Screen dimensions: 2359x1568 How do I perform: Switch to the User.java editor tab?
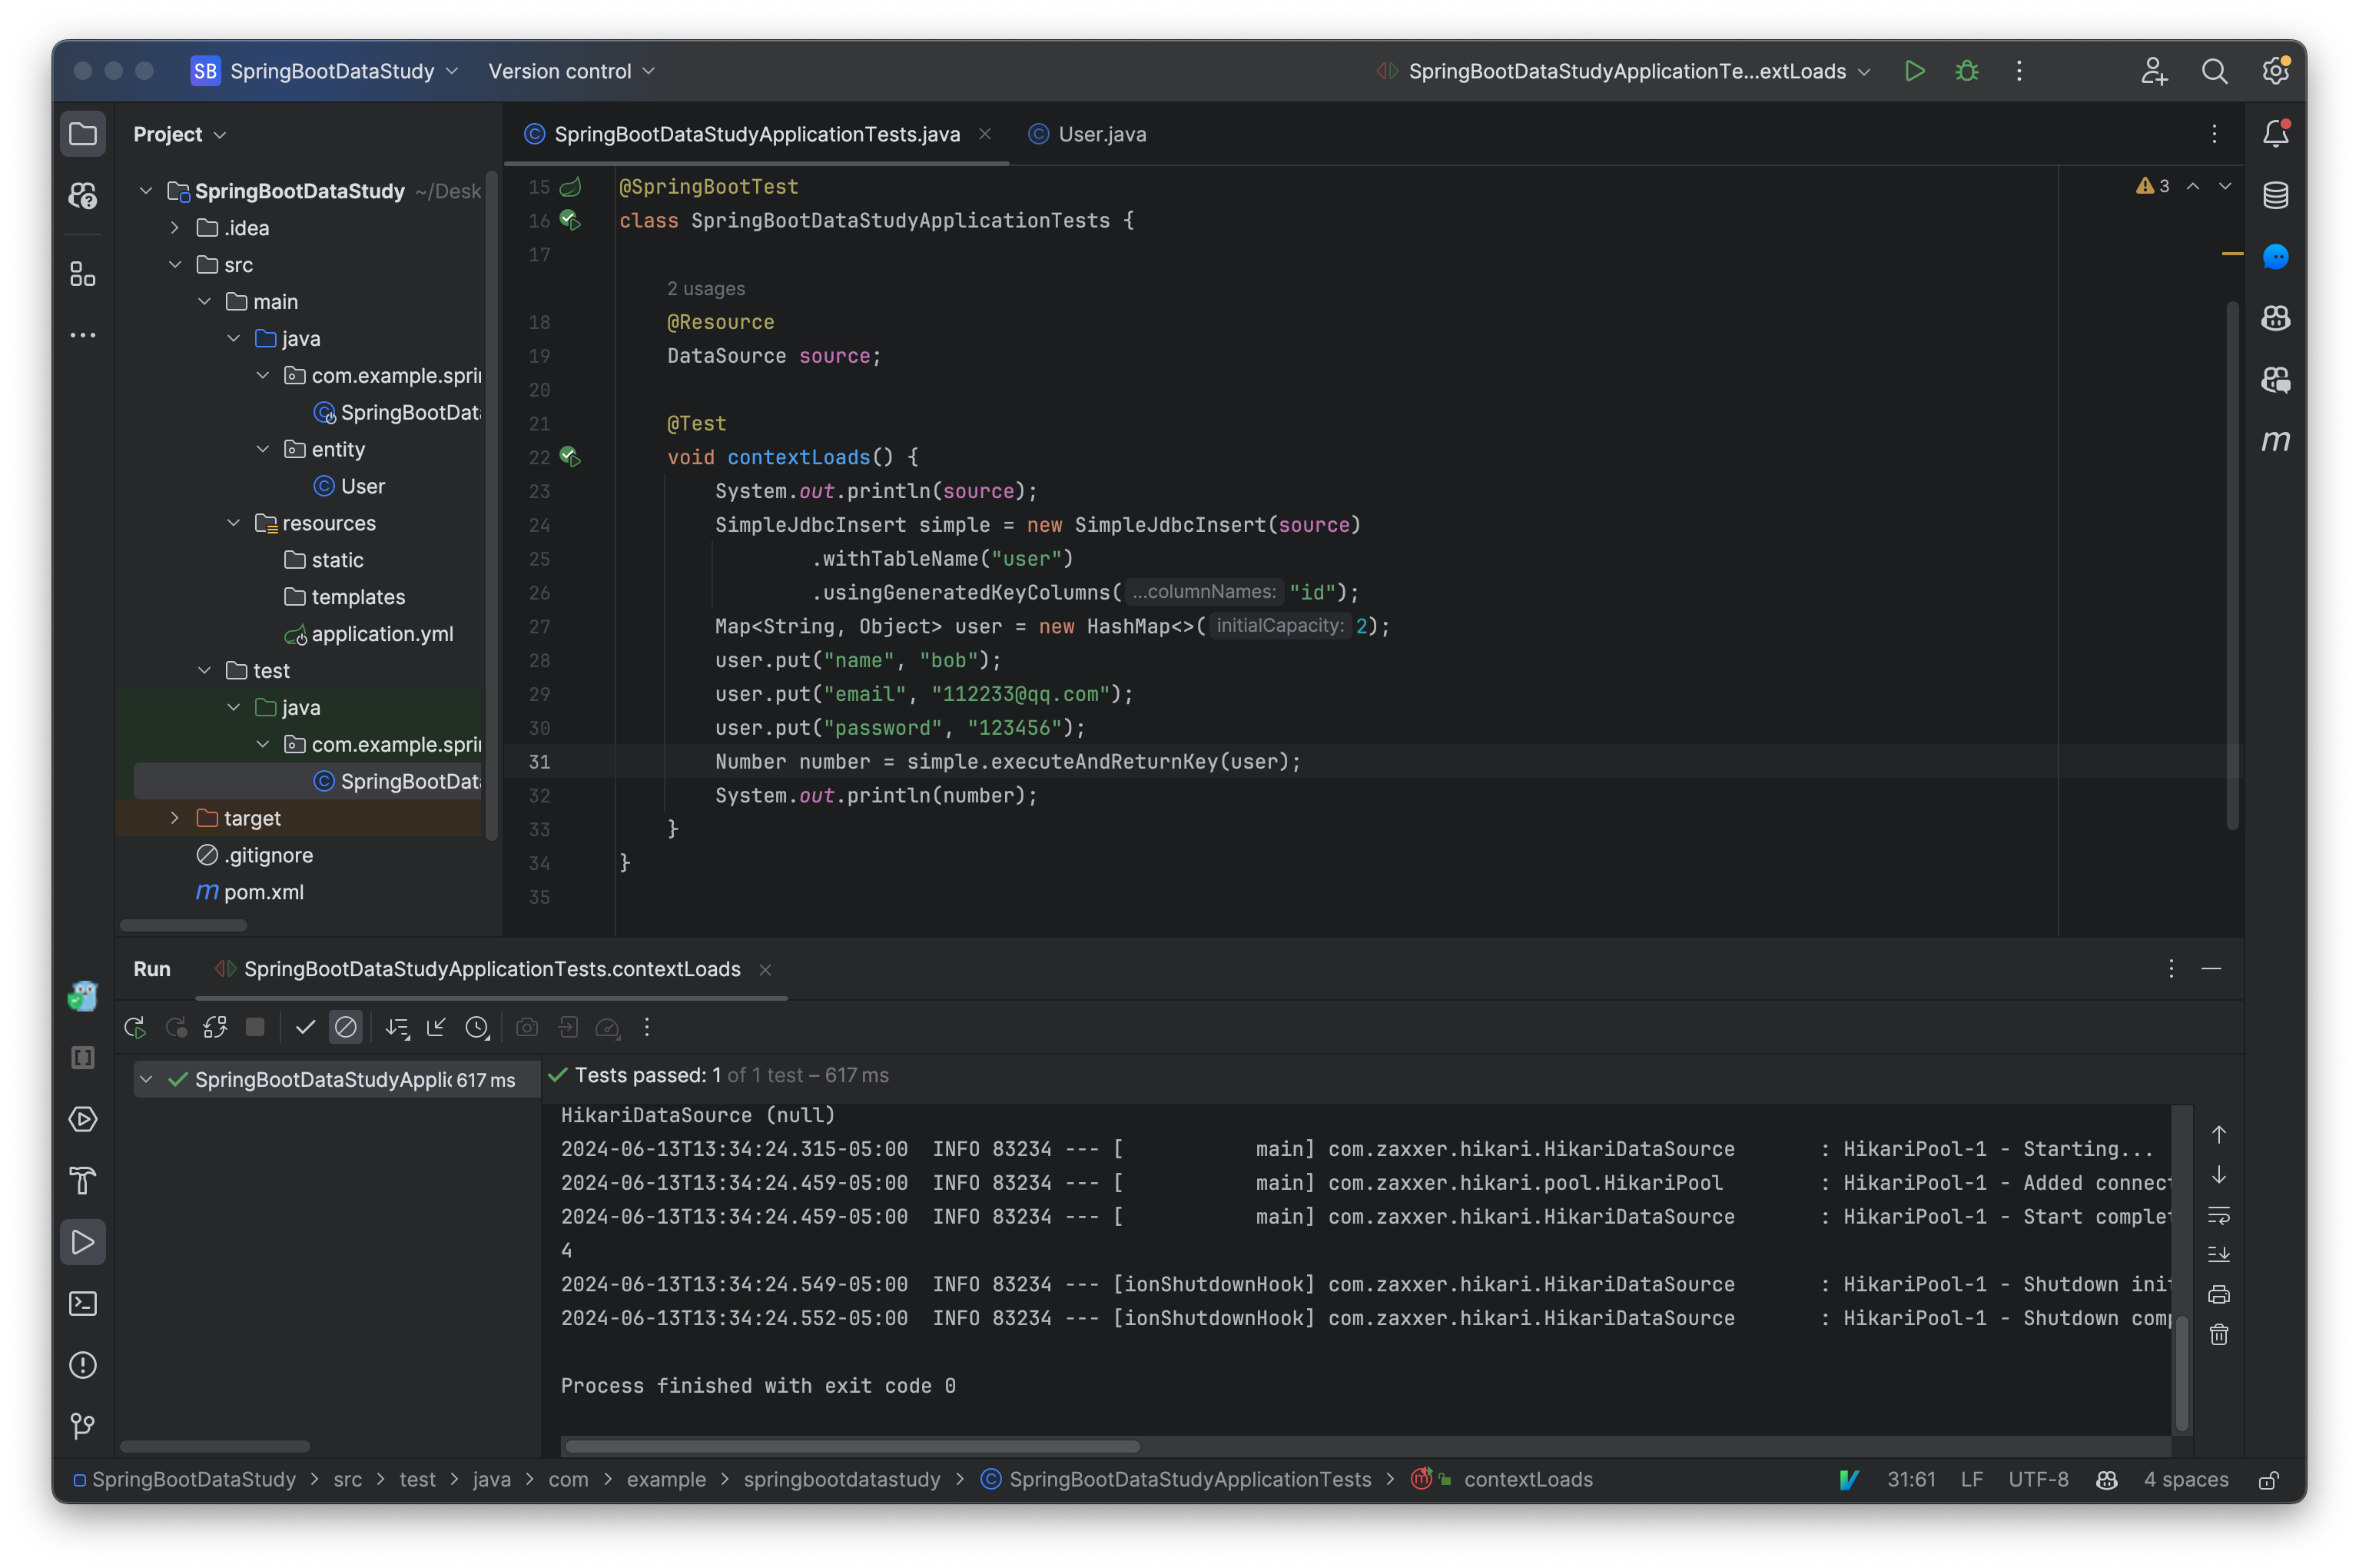click(1102, 133)
